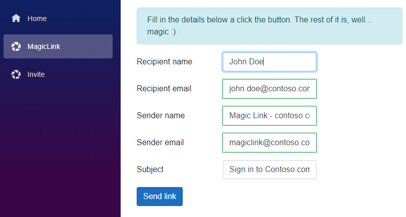The height and width of the screenshot is (217, 406).
Task: Go to the Invite page label
Action: tap(36, 74)
